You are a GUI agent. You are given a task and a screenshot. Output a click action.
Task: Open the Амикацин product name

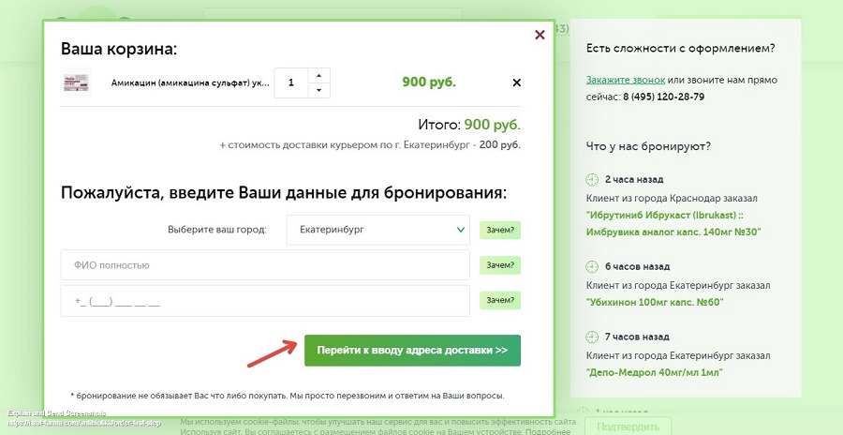point(190,82)
